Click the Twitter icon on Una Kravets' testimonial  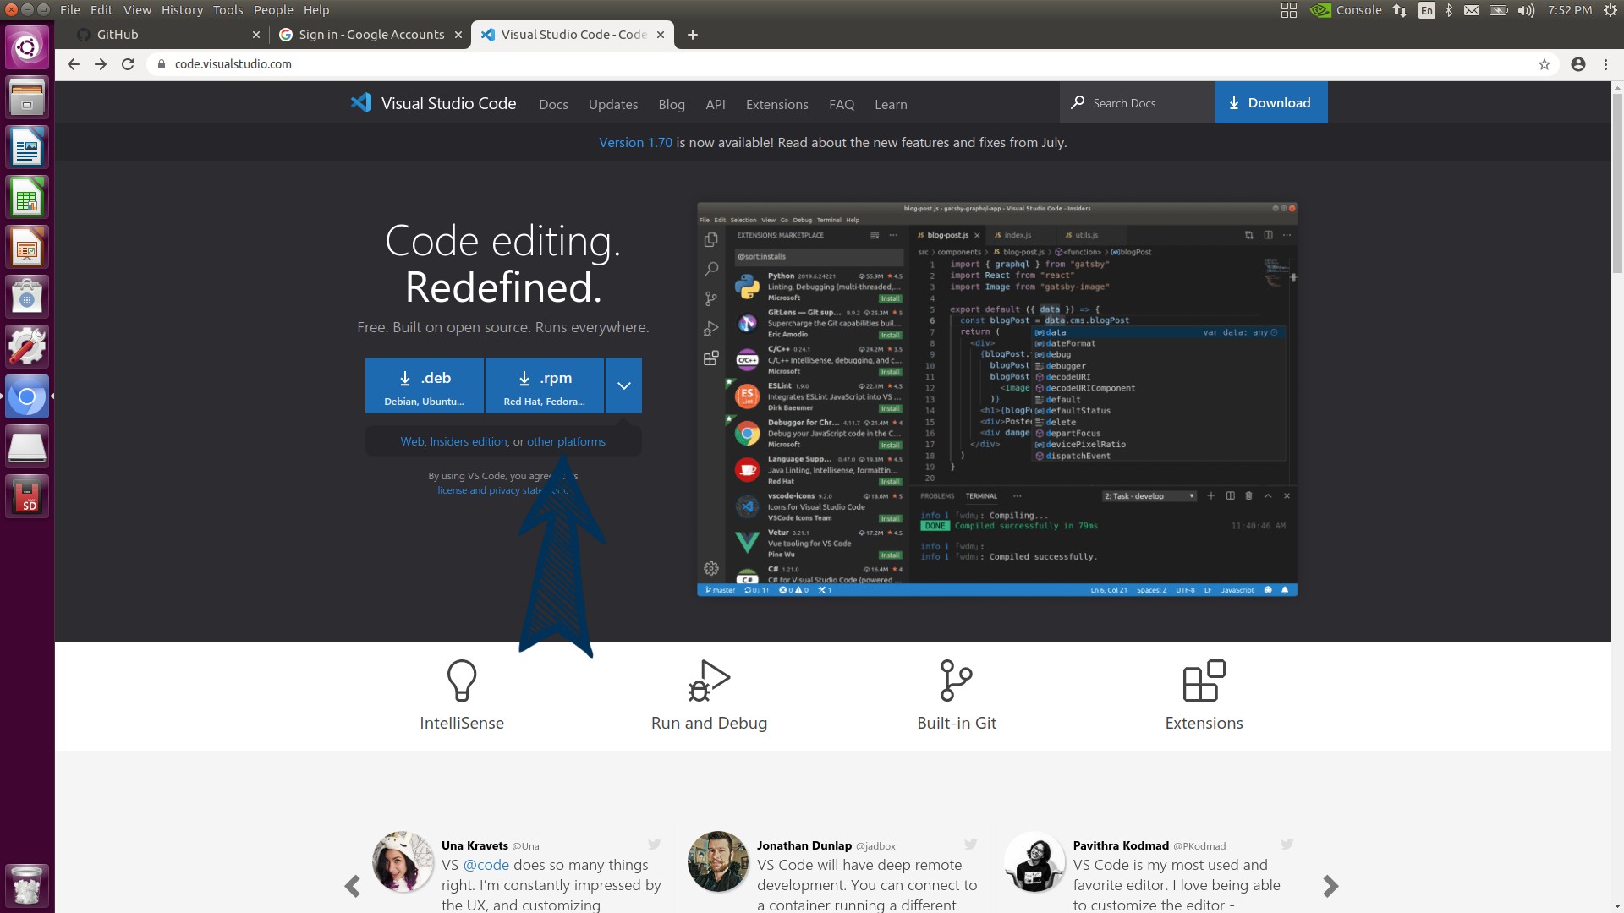tap(654, 844)
